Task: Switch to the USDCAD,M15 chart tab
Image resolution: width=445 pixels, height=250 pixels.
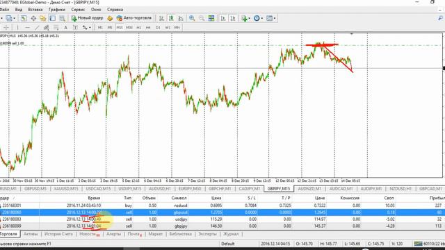Action: tap(98, 188)
